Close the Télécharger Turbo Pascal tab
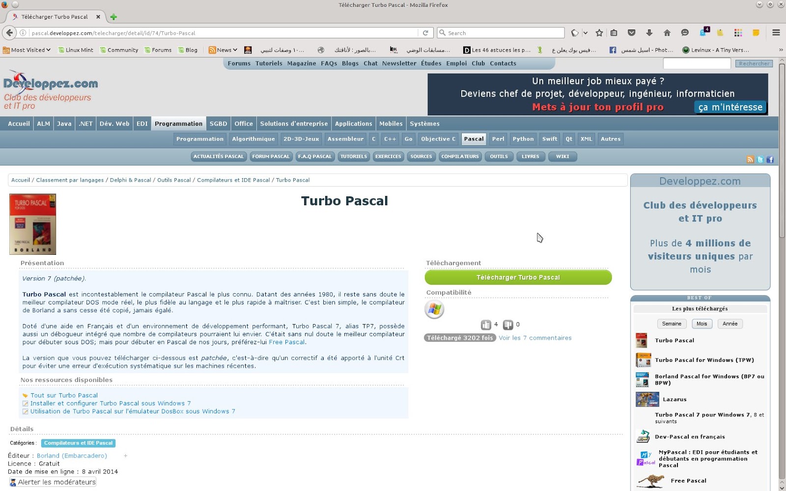The image size is (786, 491). coord(98,17)
